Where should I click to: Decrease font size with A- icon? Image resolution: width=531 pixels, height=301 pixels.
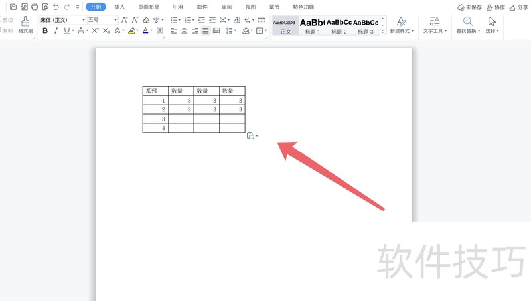click(135, 20)
